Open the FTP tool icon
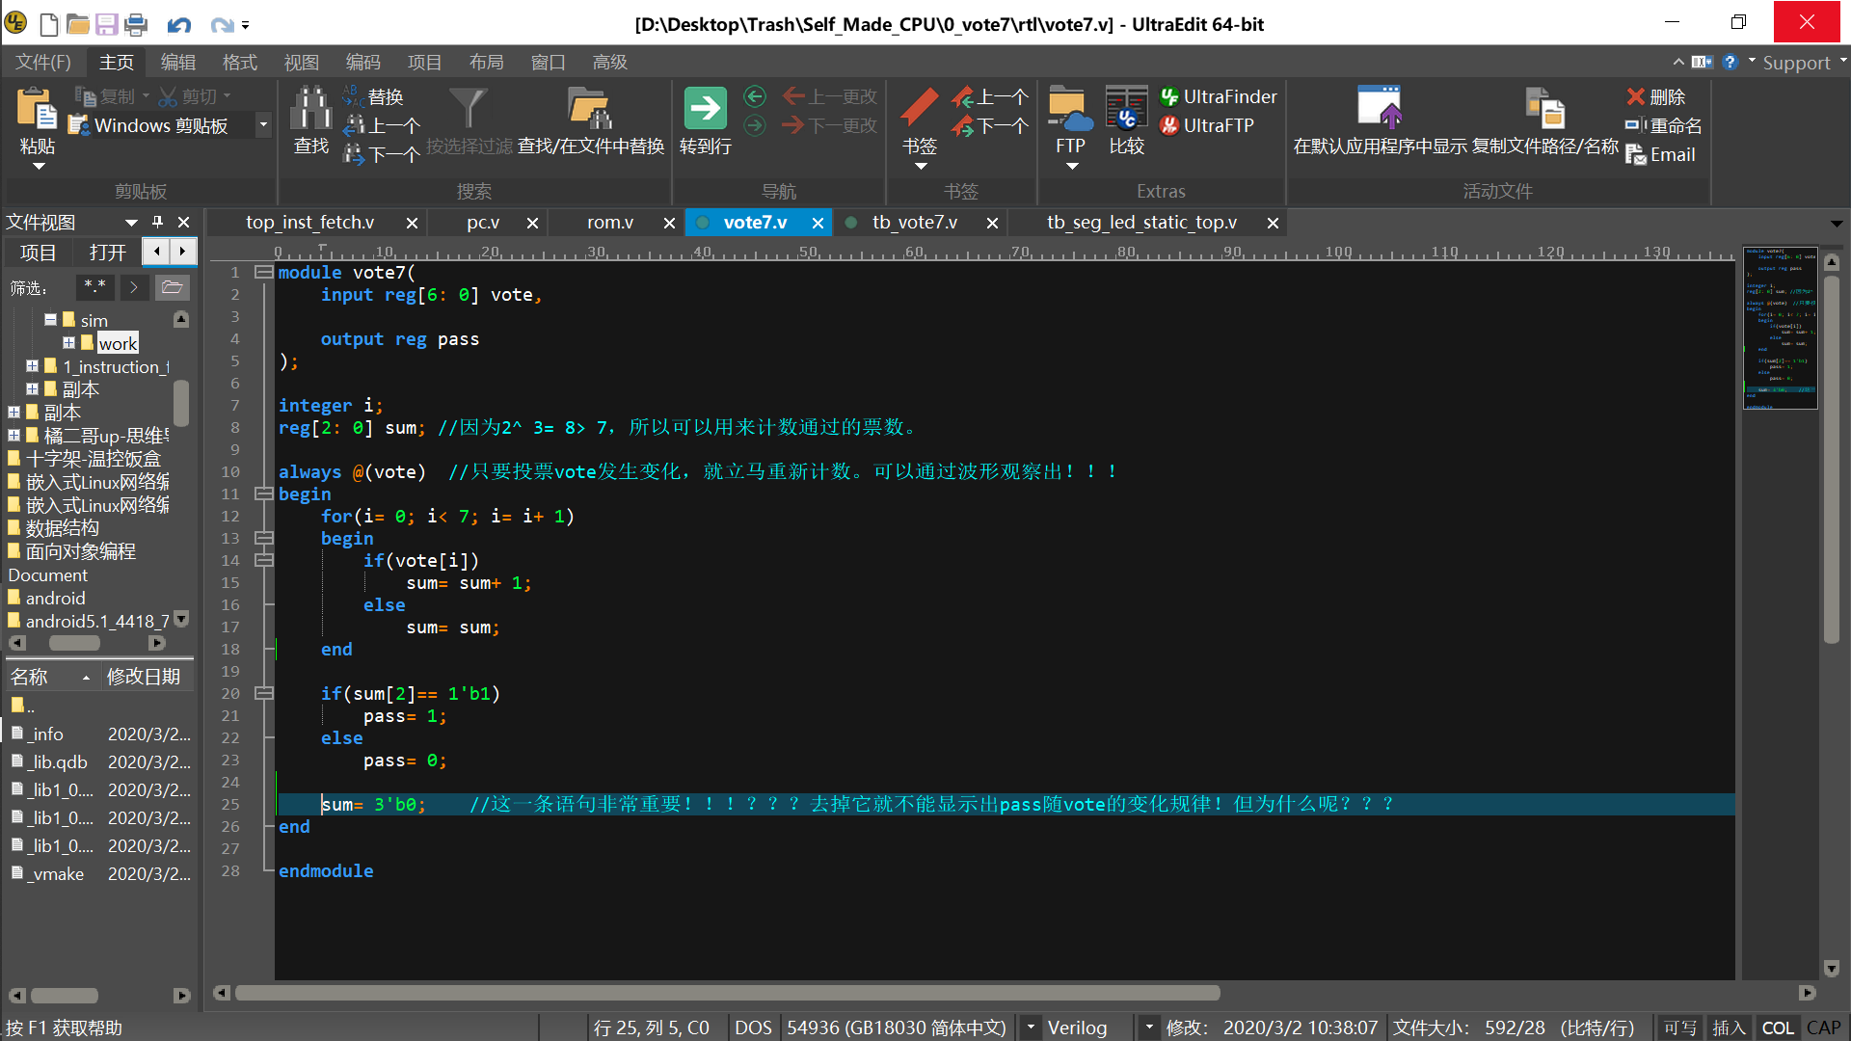This screenshot has height=1041, width=1851. click(1069, 109)
